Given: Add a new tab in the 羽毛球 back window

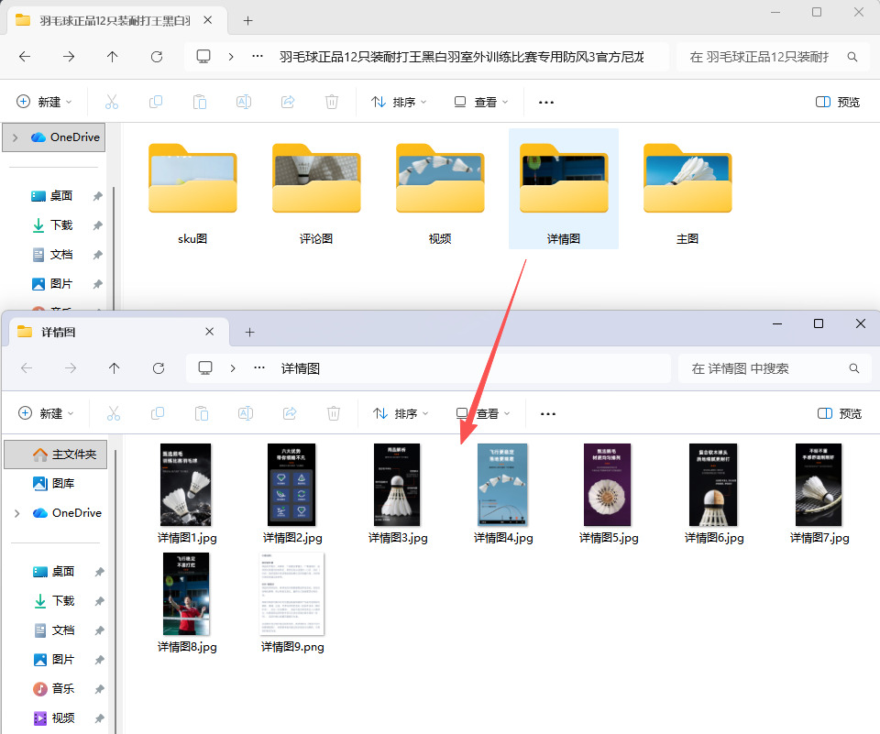Looking at the screenshot, I should [248, 21].
